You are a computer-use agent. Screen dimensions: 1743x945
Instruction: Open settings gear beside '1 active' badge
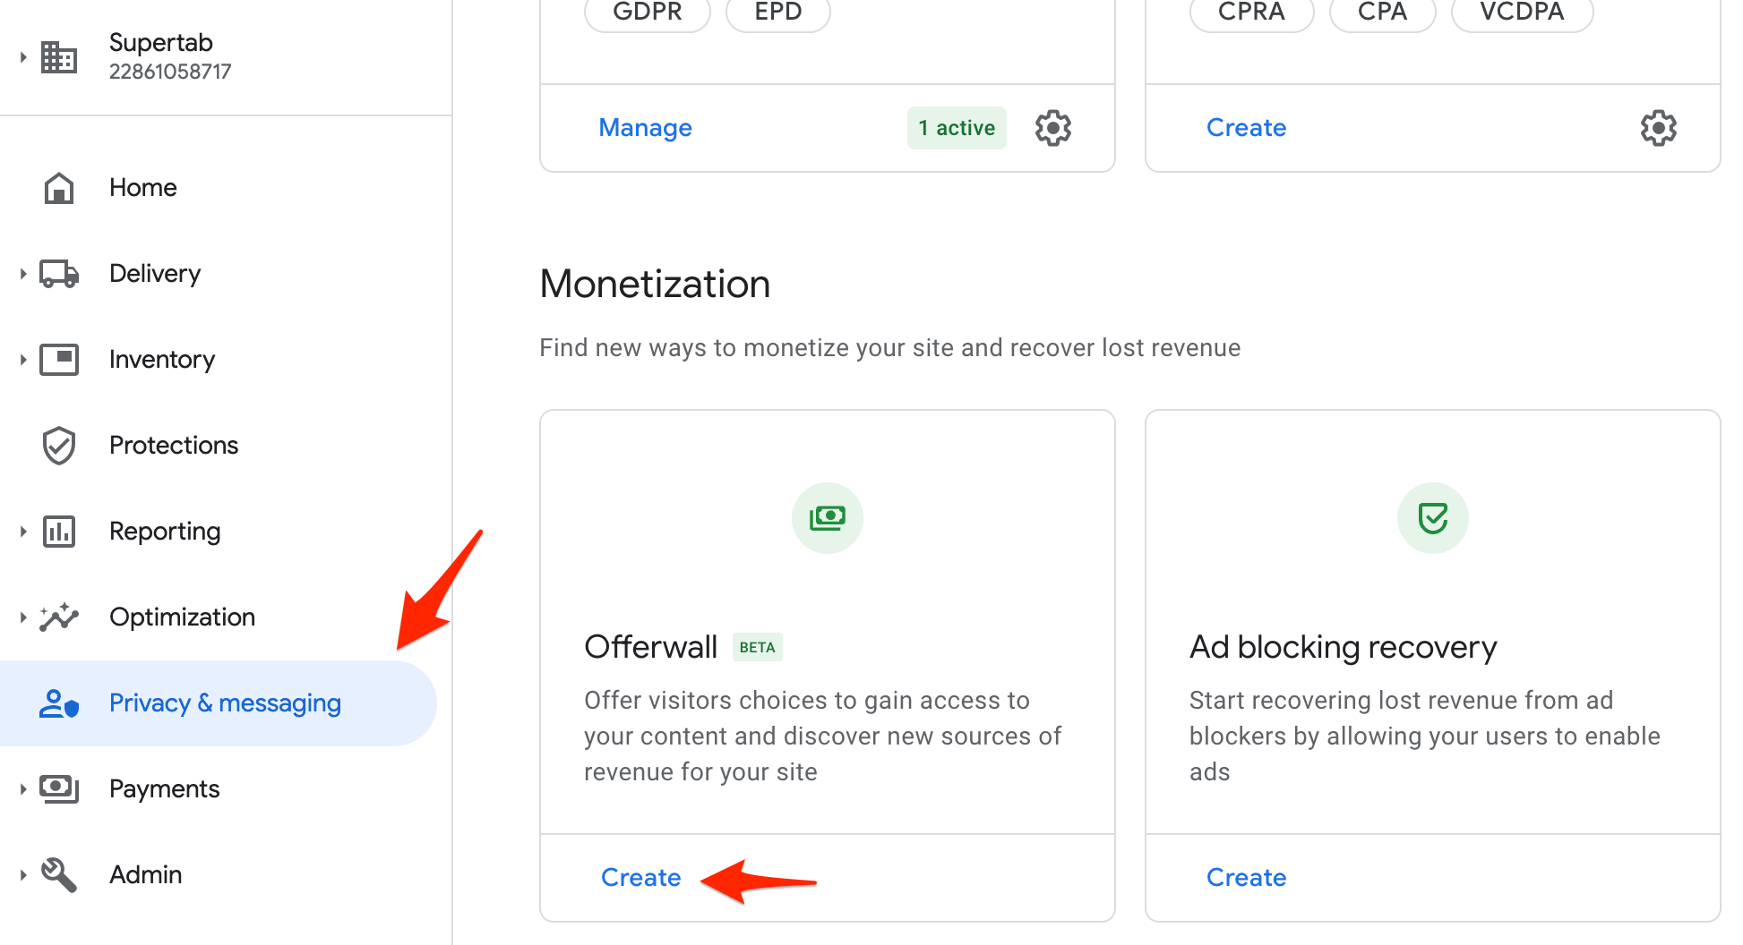(1053, 128)
